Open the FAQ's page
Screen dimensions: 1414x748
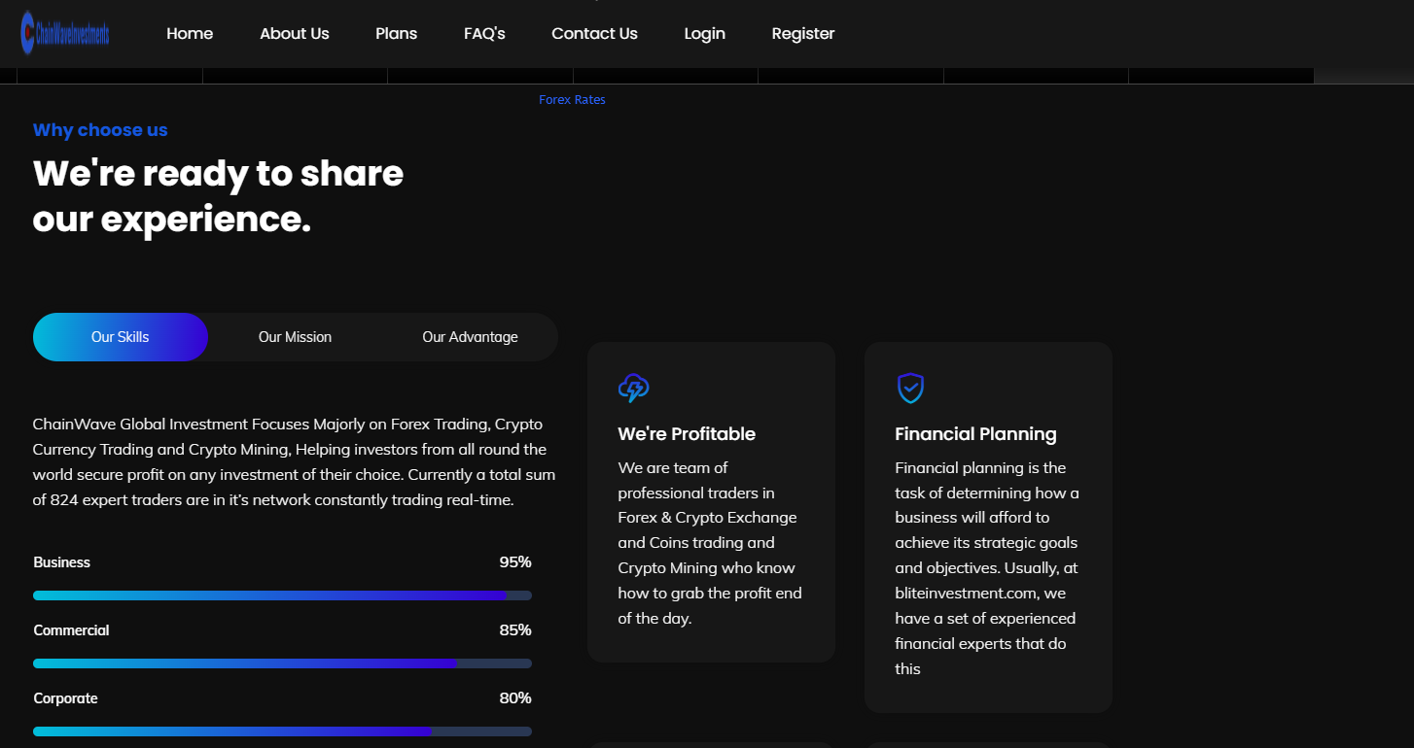click(484, 34)
